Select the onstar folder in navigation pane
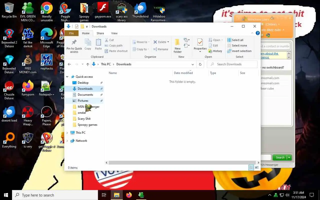Screen dimensions: 320x200 tap(82, 113)
